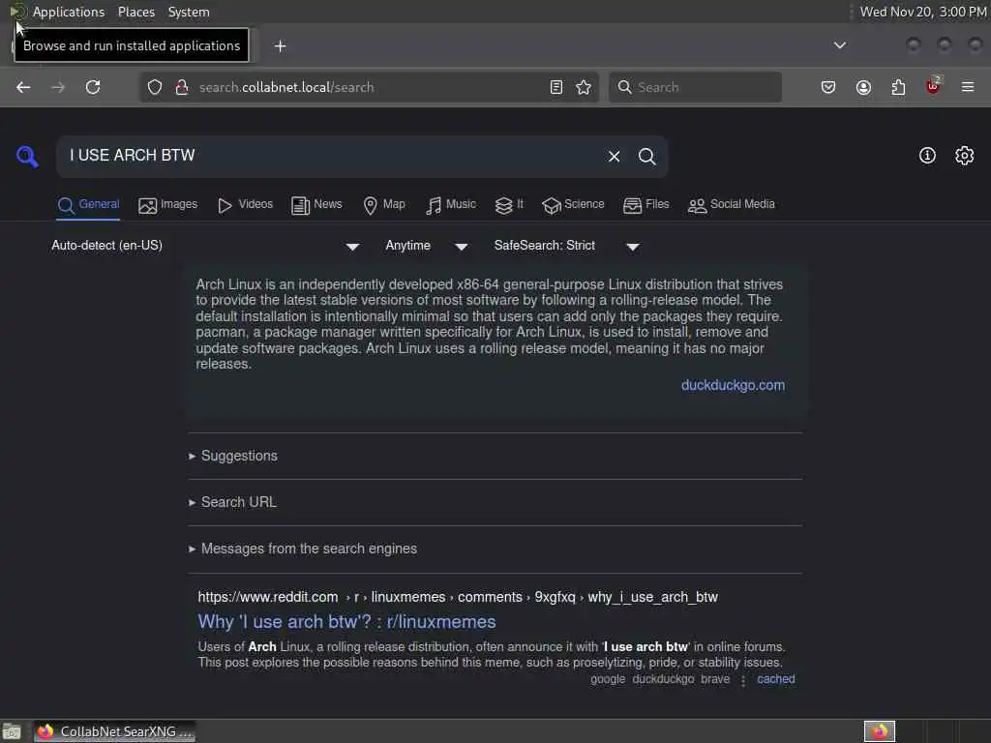Screen dimensions: 991x743
Task: Switch to Music category
Action: point(451,205)
